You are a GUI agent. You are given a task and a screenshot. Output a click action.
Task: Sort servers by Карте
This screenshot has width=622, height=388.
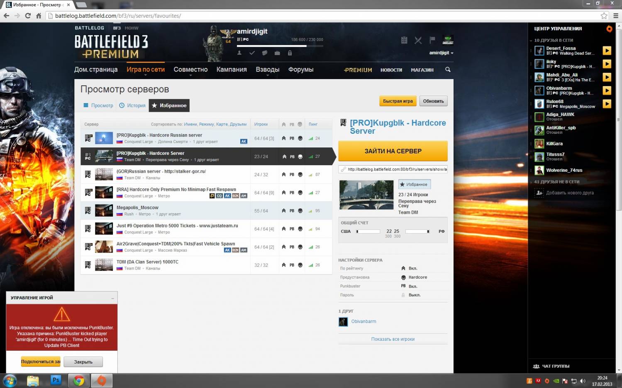pos(222,124)
